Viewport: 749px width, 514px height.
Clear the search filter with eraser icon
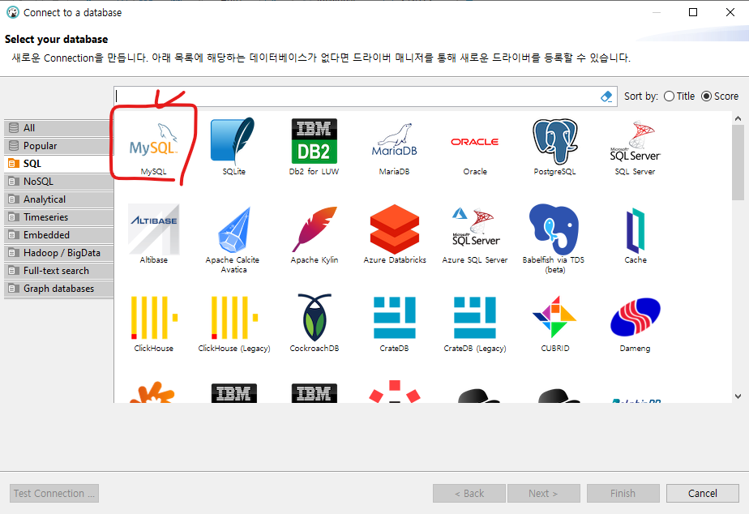click(606, 96)
